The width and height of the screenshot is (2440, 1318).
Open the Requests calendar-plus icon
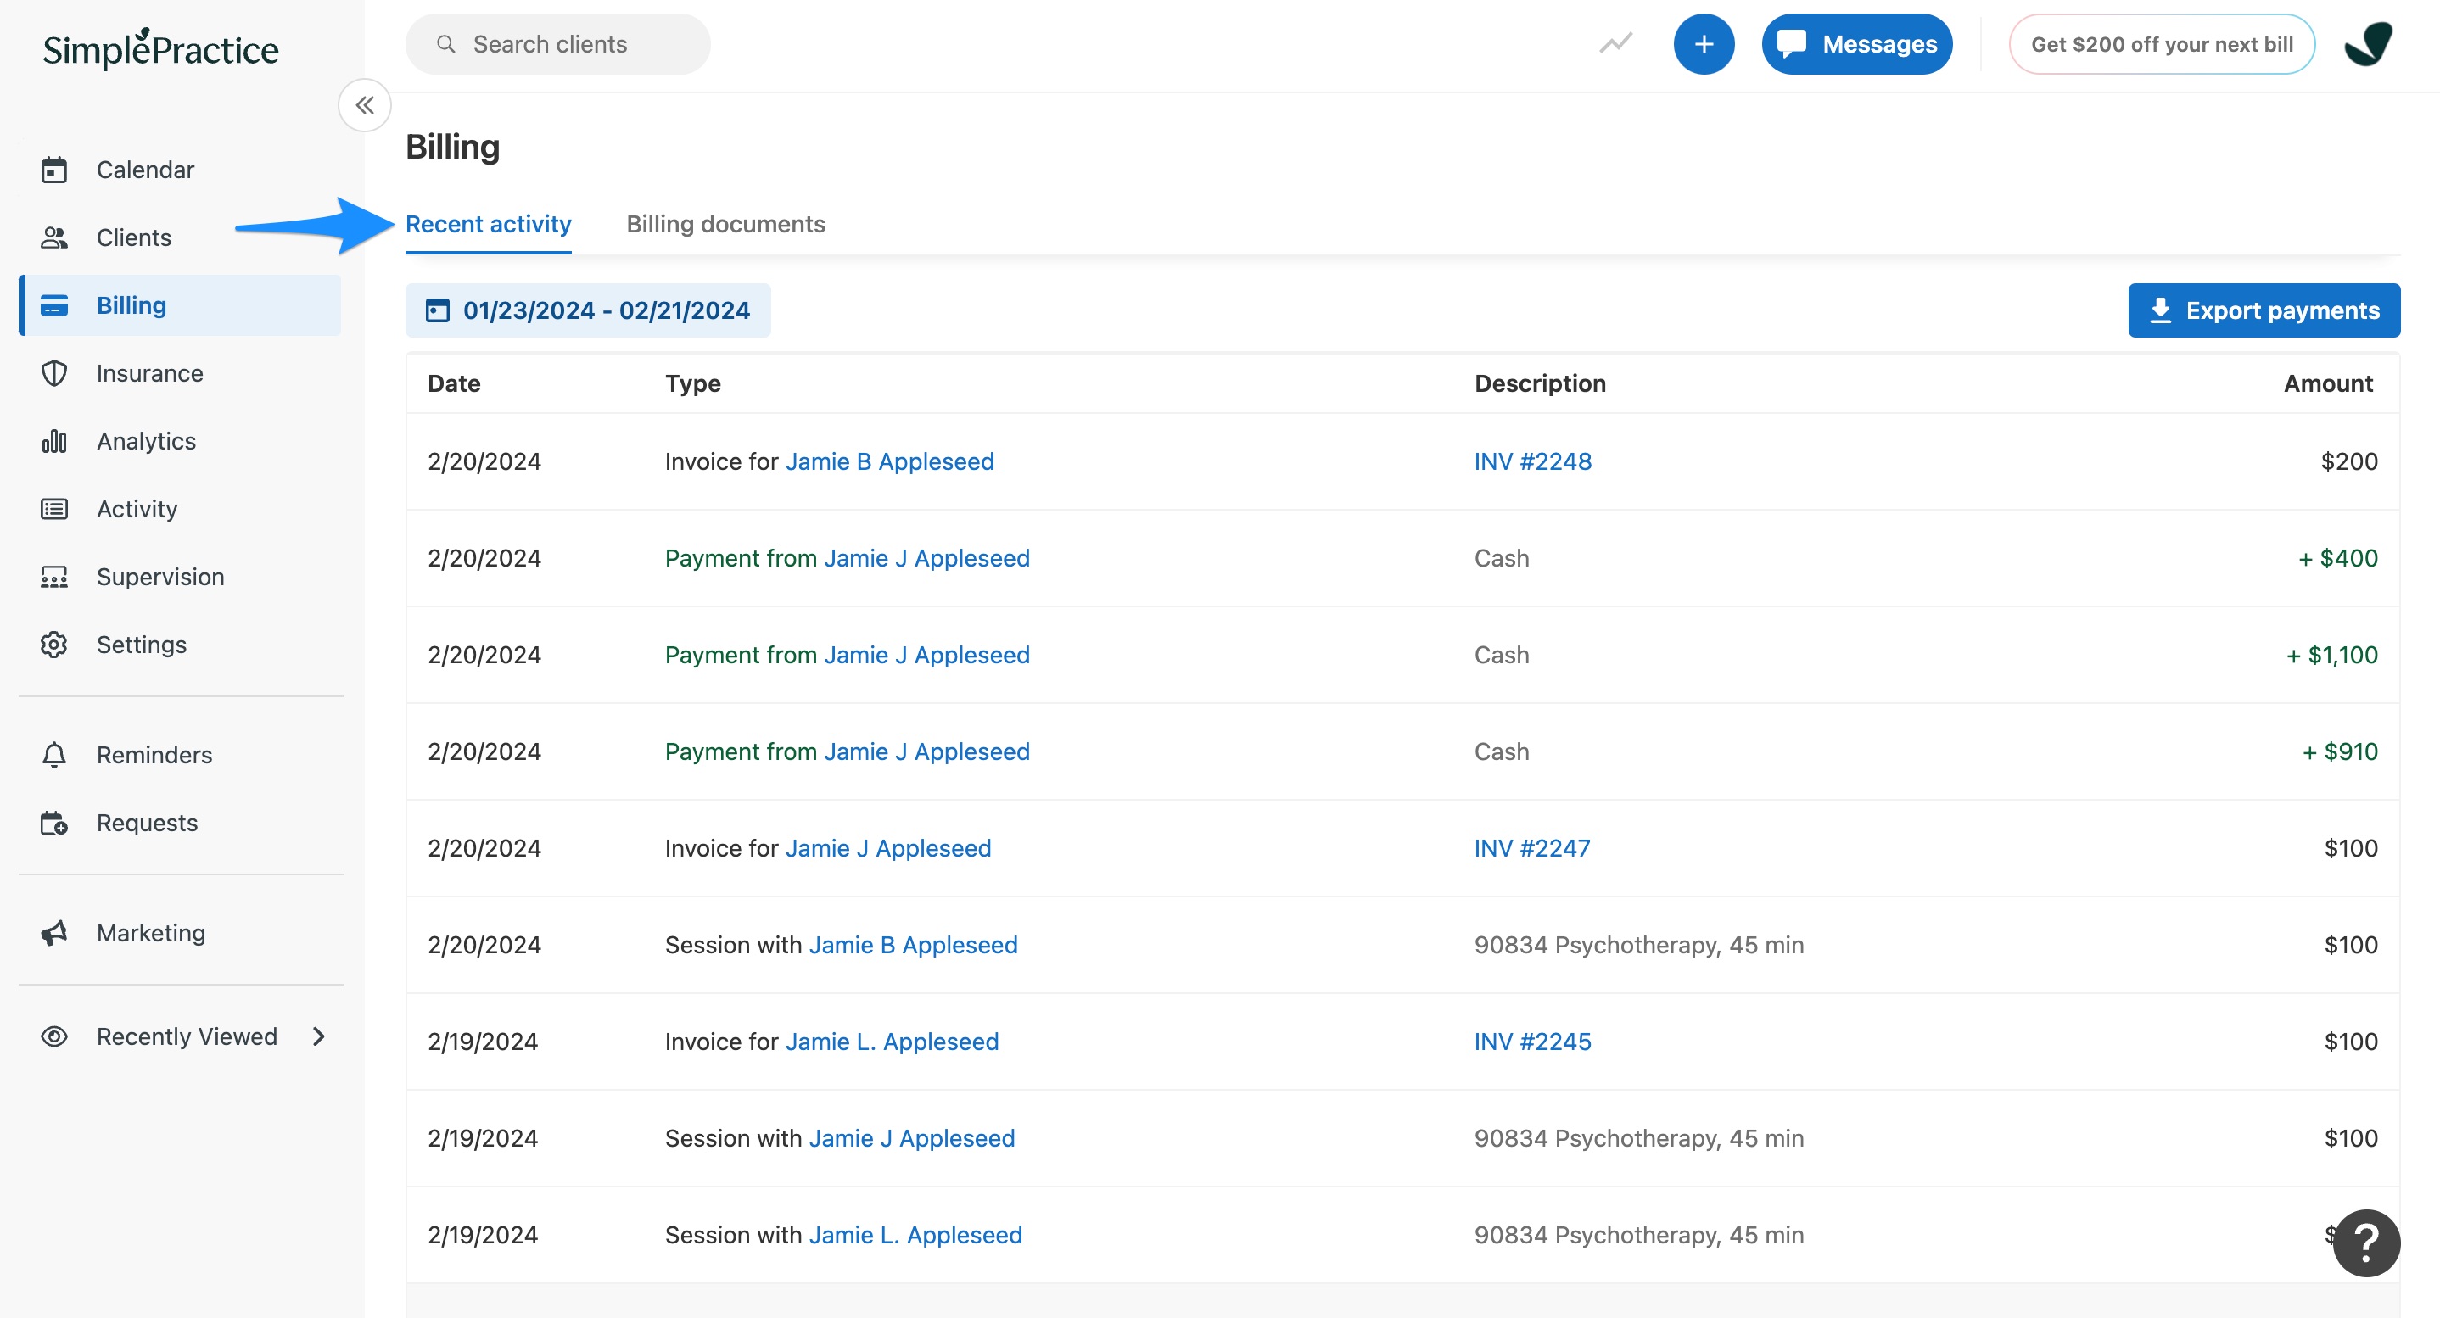[54, 823]
